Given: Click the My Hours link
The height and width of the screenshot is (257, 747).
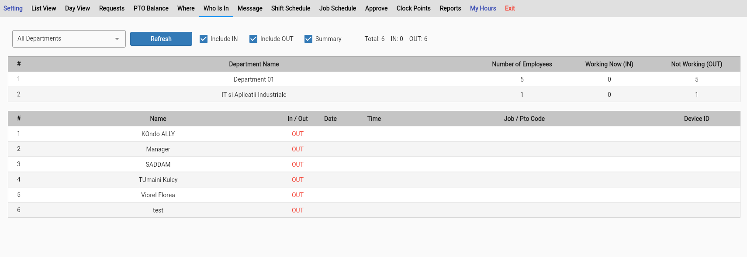Looking at the screenshot, I should tap(483, 8).
